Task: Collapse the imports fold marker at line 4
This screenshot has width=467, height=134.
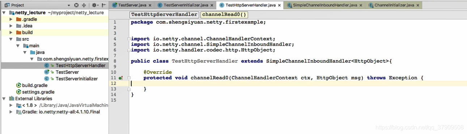Action: [128, 39]
